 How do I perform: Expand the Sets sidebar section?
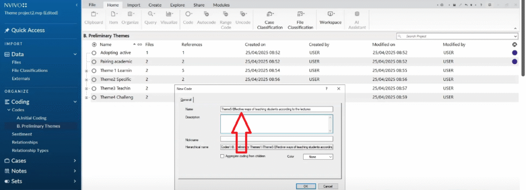[x=75, y=181]
